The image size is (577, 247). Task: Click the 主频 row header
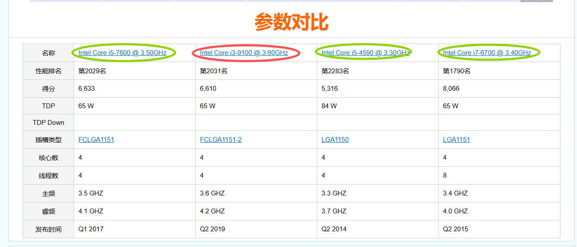(x=48, y=193)
